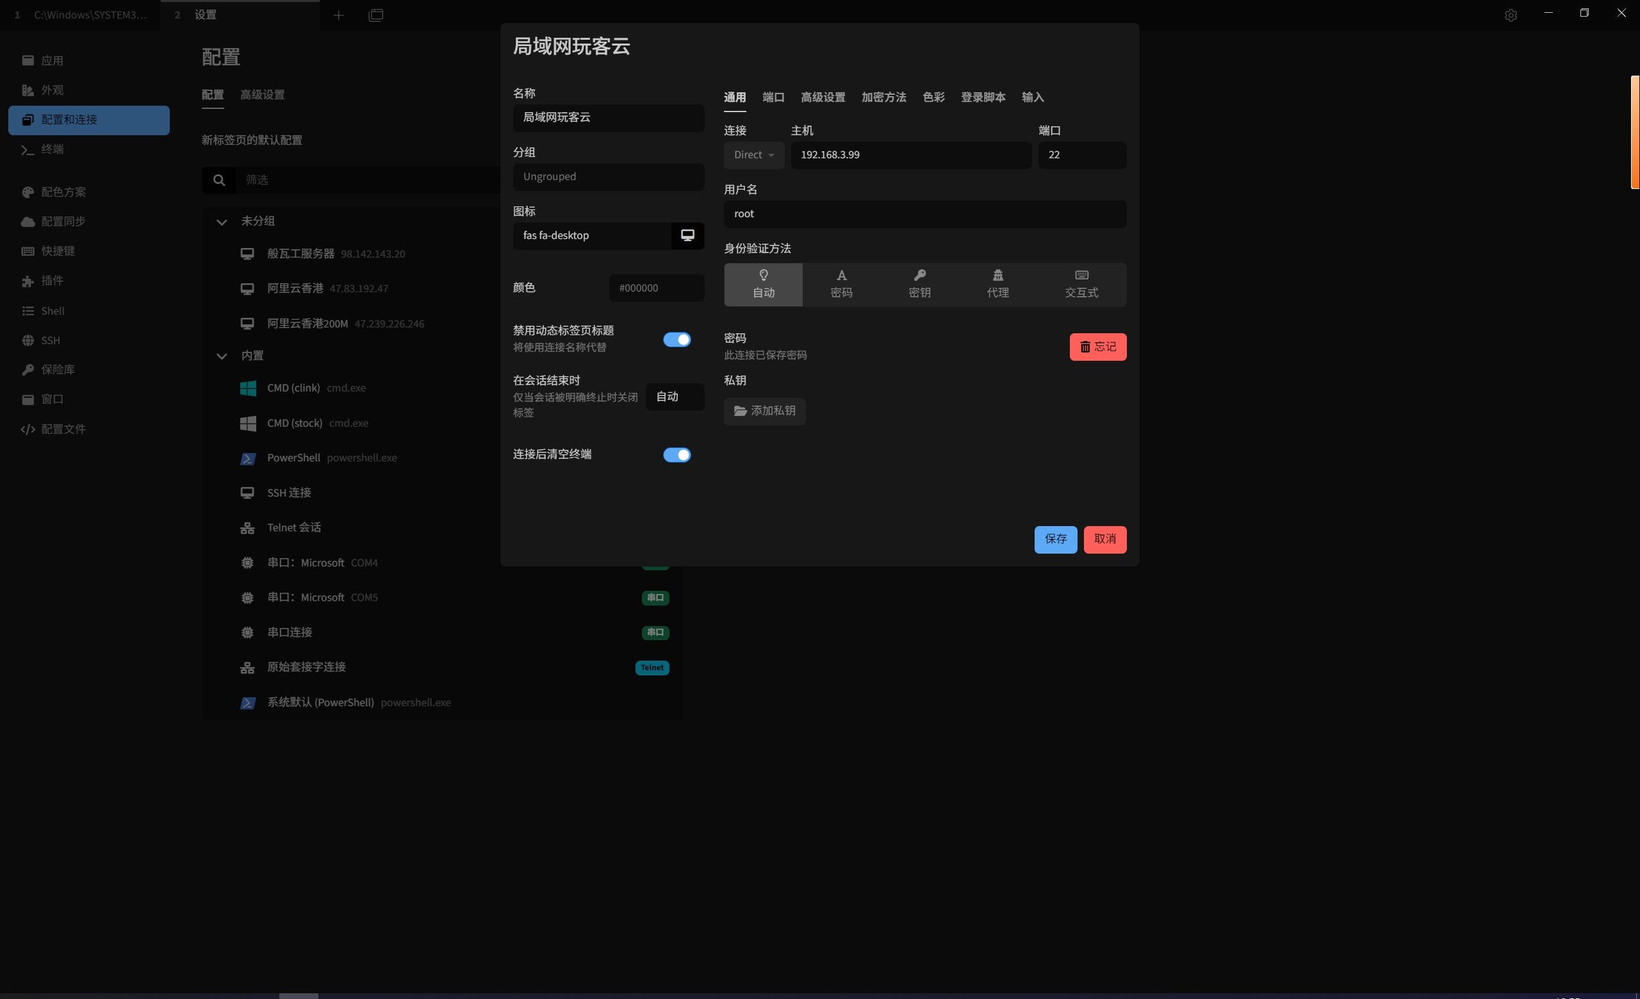Open the 在会话结束时 自动 dropdown

tap(675, 397)
